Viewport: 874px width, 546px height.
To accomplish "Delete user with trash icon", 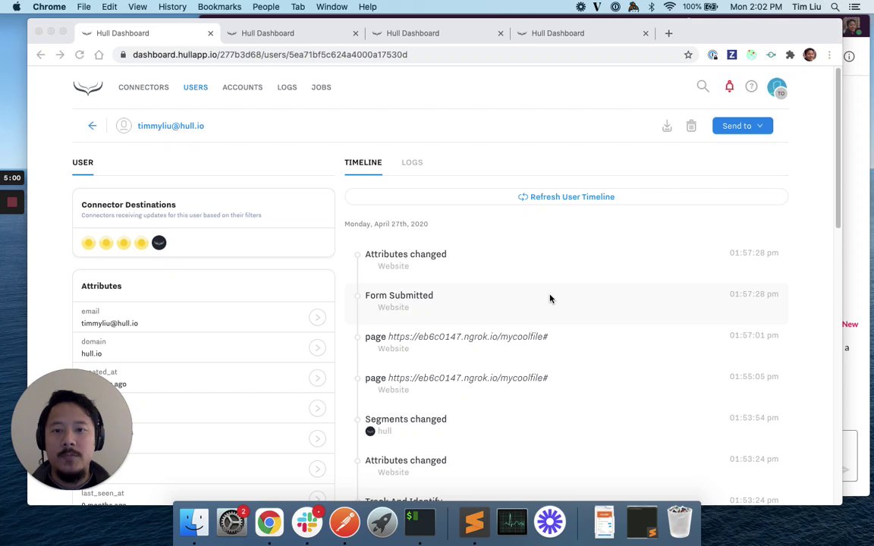I will pos(691,126).
